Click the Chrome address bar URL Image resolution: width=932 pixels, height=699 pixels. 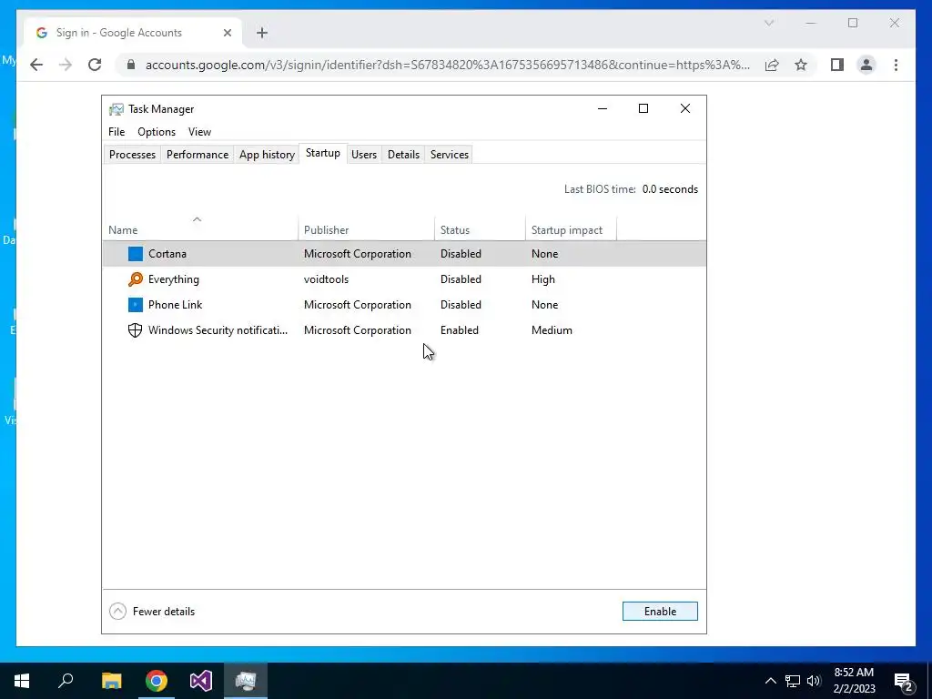coord(447,65)
